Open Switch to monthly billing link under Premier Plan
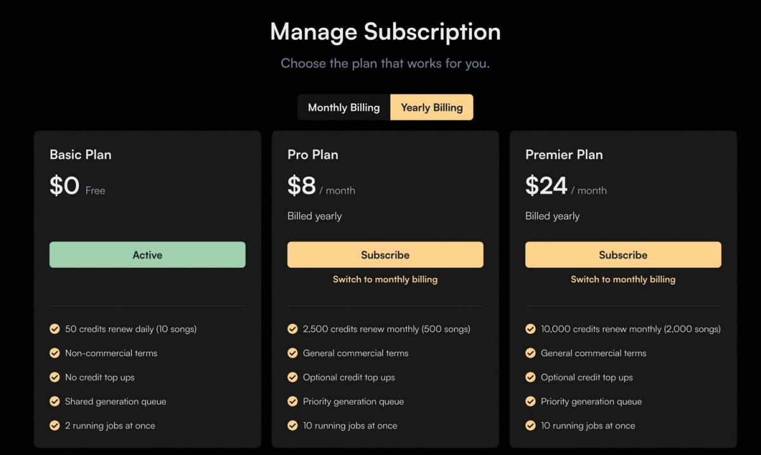Image resolution: width=761 pixels, height=455 pixels. pos(623,279)
